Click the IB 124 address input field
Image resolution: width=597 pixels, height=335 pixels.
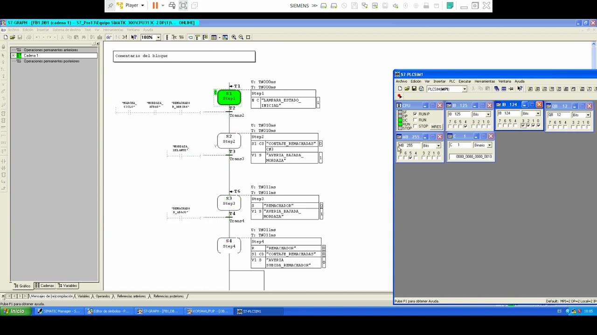coord(508,113)
